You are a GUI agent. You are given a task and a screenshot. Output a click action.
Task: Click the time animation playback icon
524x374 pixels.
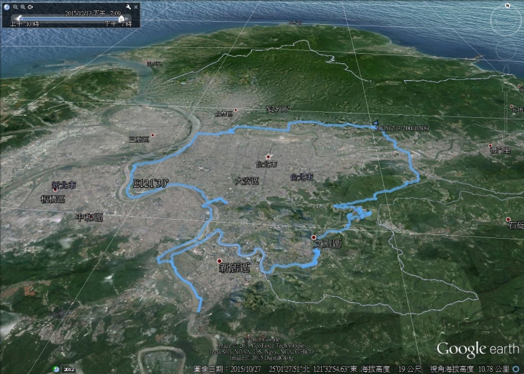pyautogui.click(x=31, y=7)
